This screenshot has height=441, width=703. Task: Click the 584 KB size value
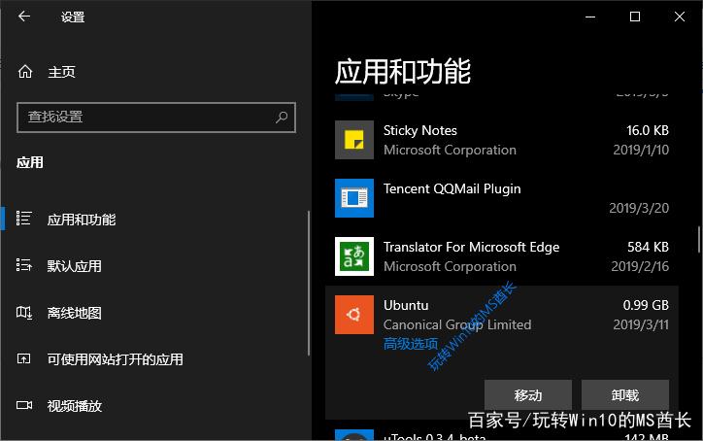point(648,247)
